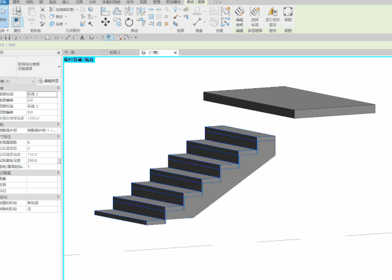Click the customize quick access toolbar arrow
Viewport: 392px width, 280px height.
click(136, 37)
